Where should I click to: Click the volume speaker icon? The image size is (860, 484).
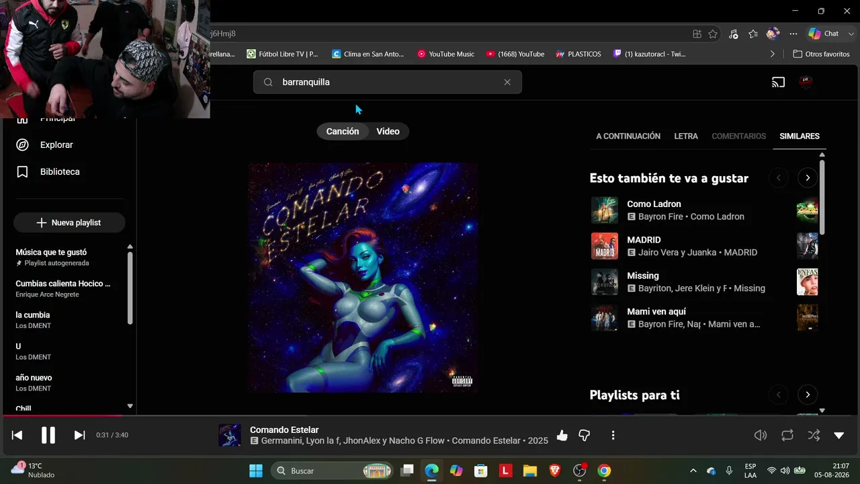pyautogui.click(x=761, y=436)
